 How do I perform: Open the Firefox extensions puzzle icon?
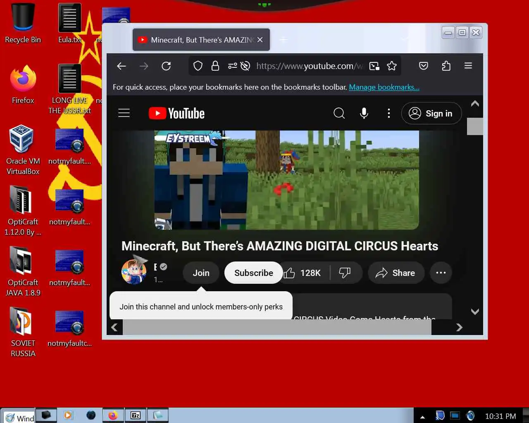pyautogui.click(x=446, y=66)
